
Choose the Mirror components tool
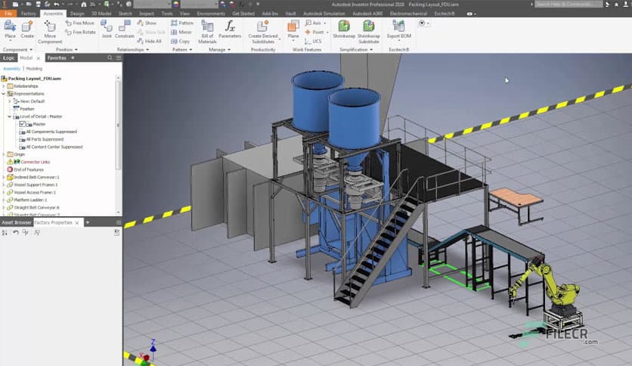tap(181, 32)
